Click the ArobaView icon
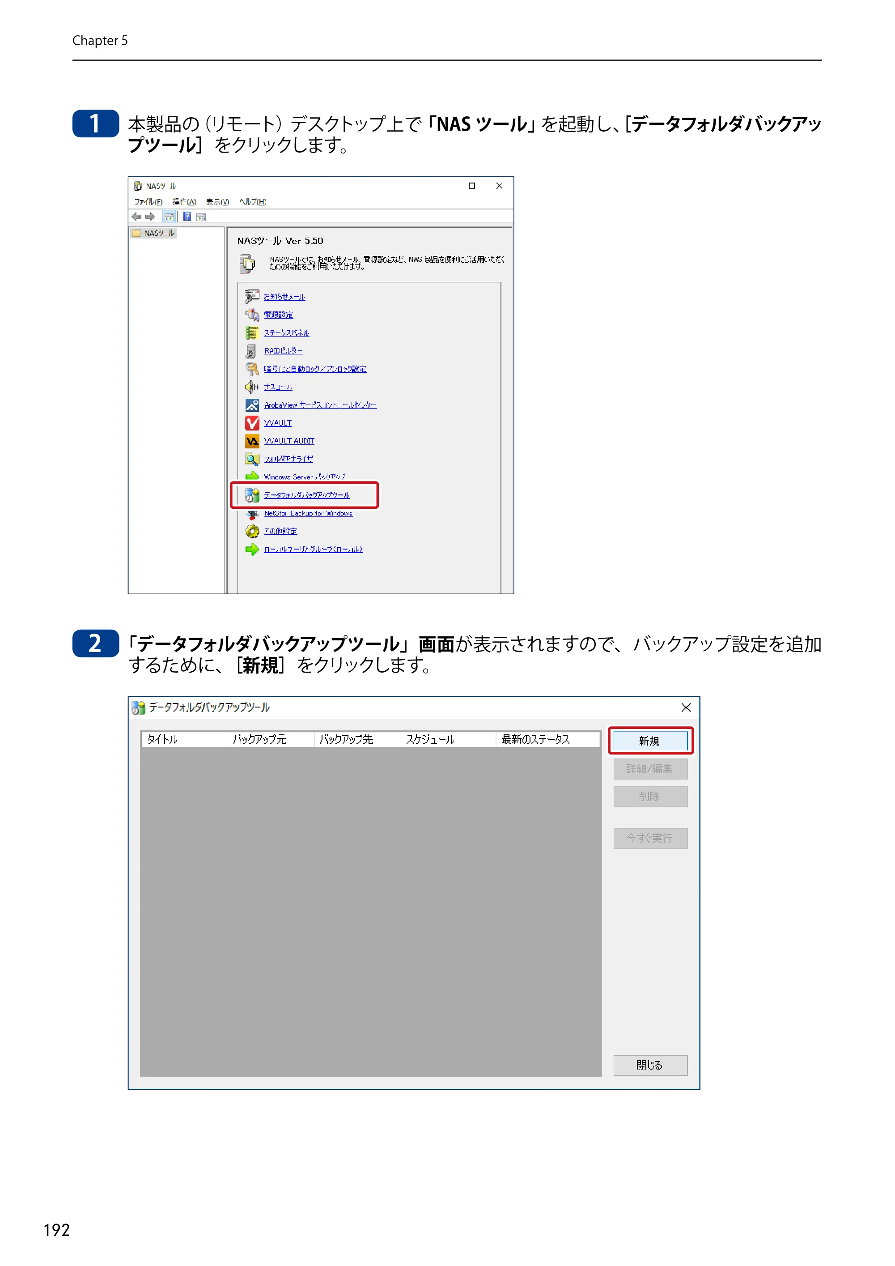Viewport: 895px width, 1266px height. (x=252, y=405)
